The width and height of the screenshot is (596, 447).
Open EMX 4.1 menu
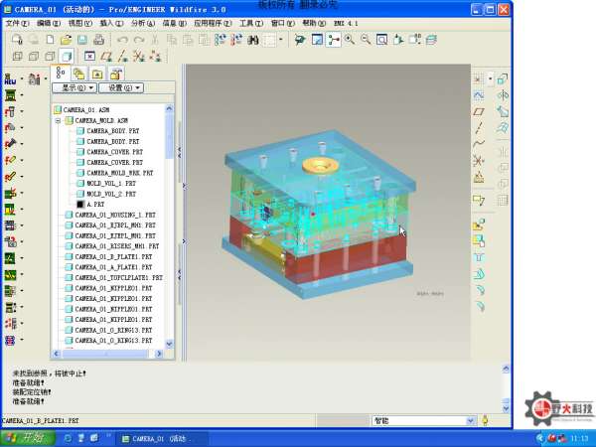(x=346, y=23)
